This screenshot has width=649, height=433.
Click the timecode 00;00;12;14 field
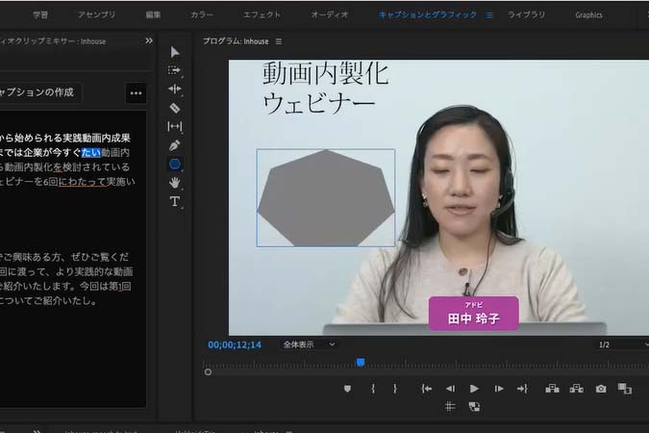[235, 344]
